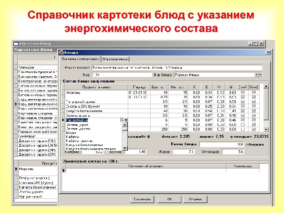Click the Сохранить button

point(142,199)
